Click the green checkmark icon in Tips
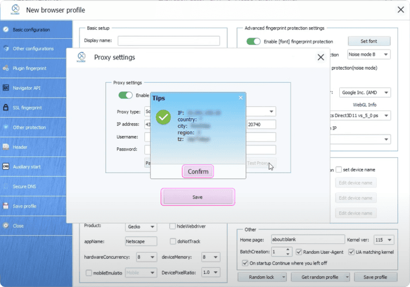The height and width of the screenshot is (287, 410). click(x=163, y=117)
